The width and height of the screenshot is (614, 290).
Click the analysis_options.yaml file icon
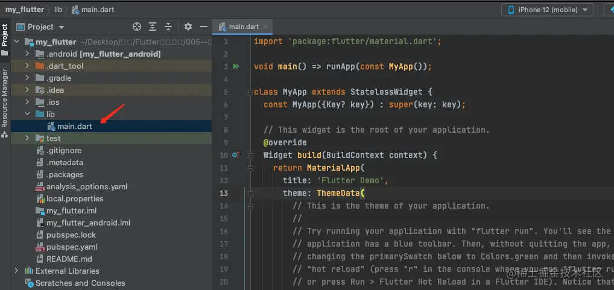tap(40, 187)
